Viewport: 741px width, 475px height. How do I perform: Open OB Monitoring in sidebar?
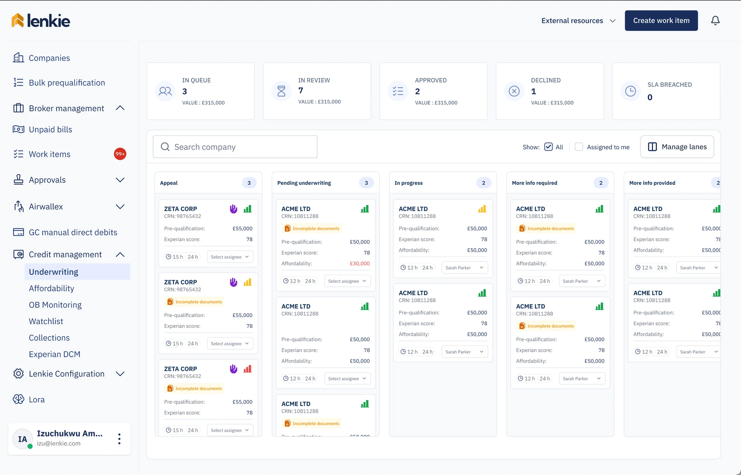(x=55, y=305)
